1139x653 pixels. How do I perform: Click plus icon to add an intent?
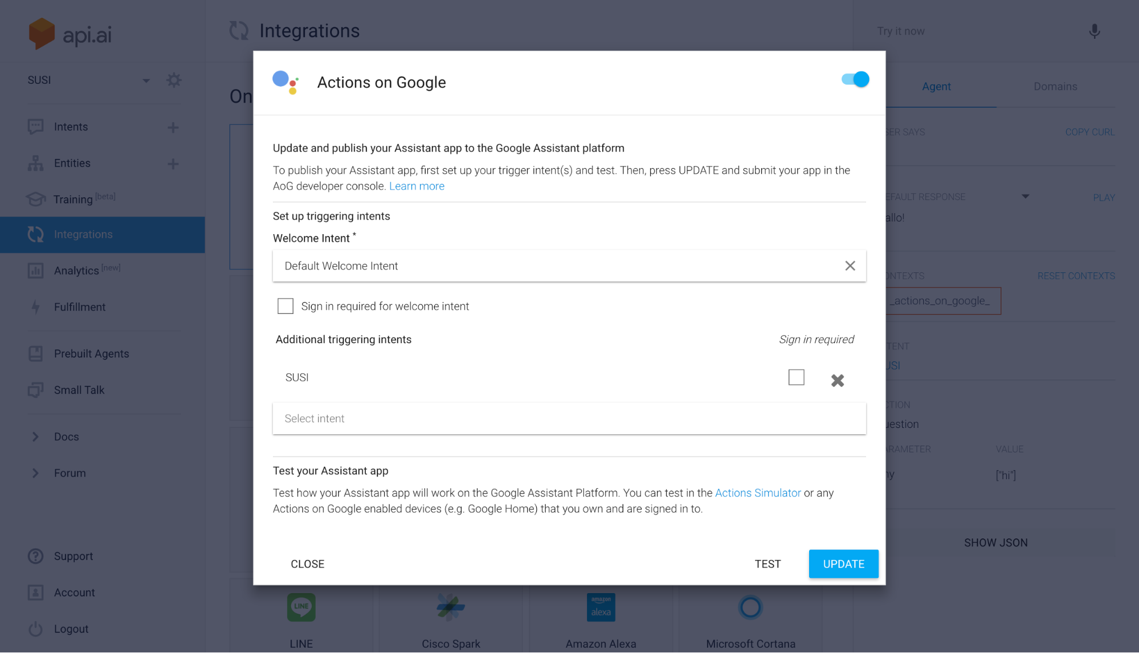(x=173, y=127)
